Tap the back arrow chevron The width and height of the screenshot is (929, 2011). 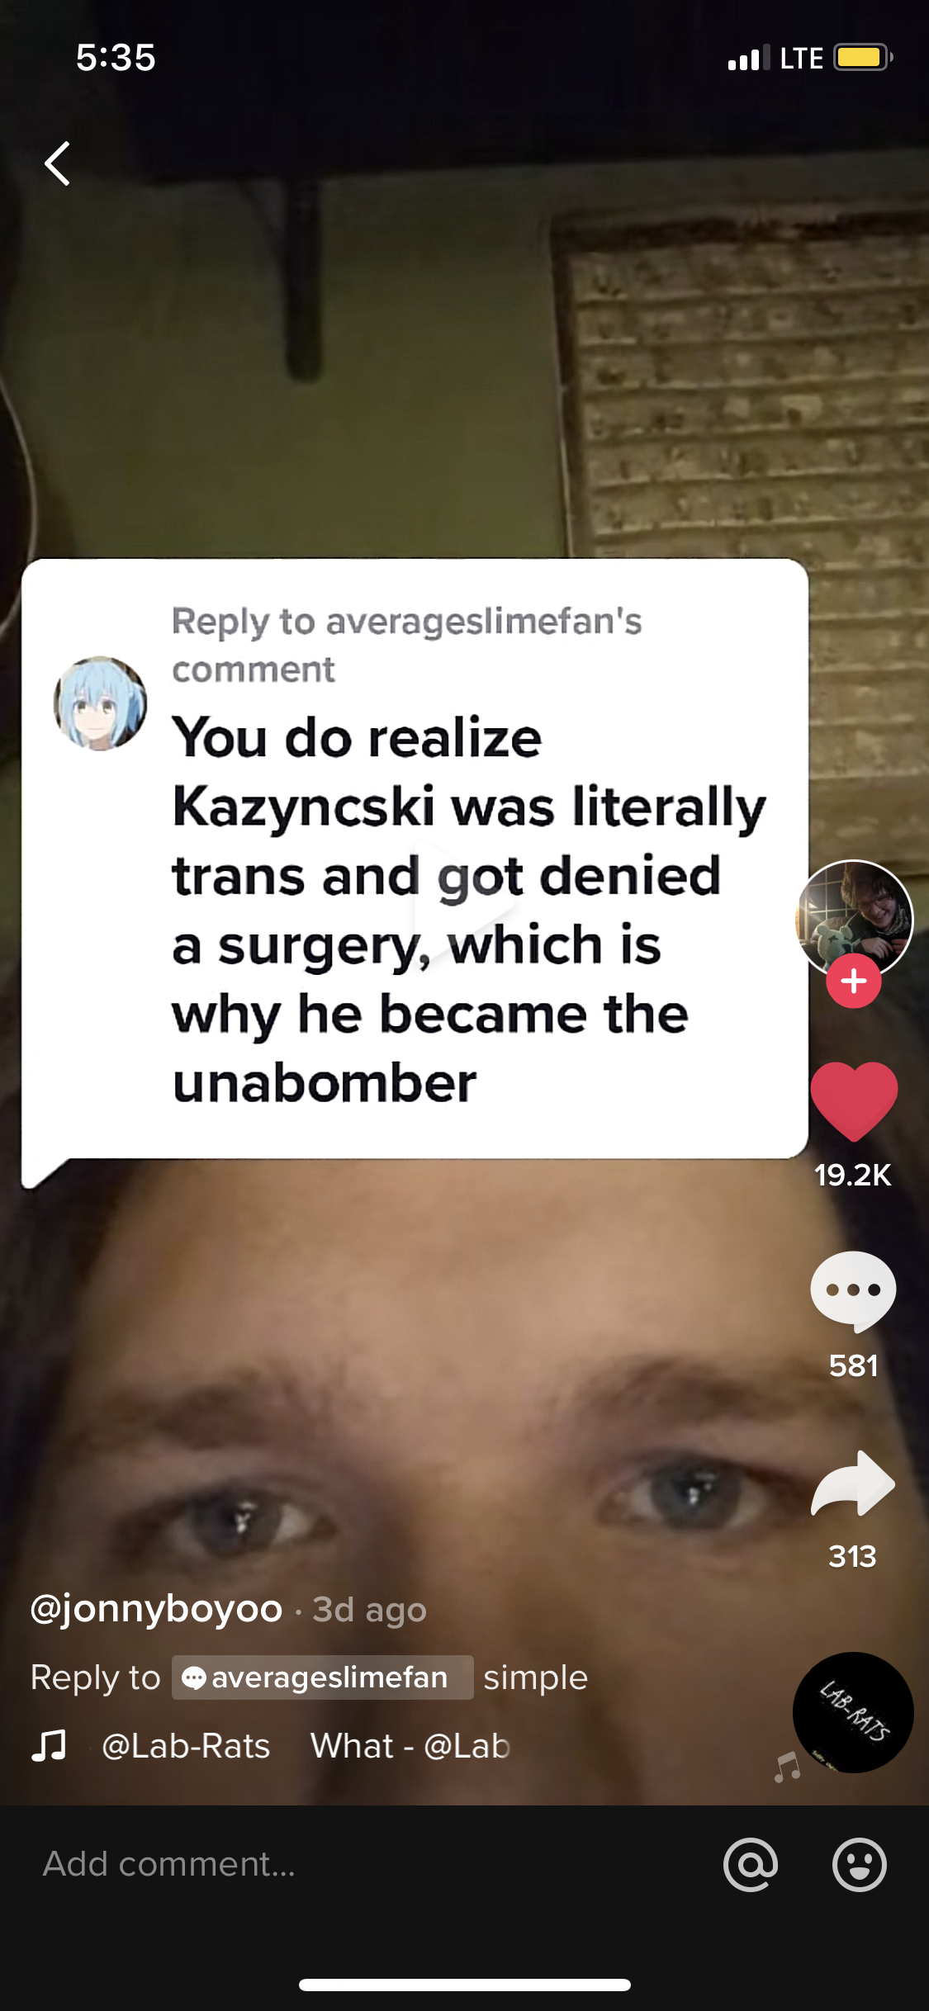click(x=57, y=163)
